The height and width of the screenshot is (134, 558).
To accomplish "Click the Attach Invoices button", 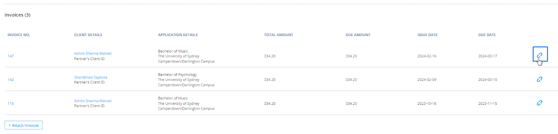I will (x=24, y=125).
